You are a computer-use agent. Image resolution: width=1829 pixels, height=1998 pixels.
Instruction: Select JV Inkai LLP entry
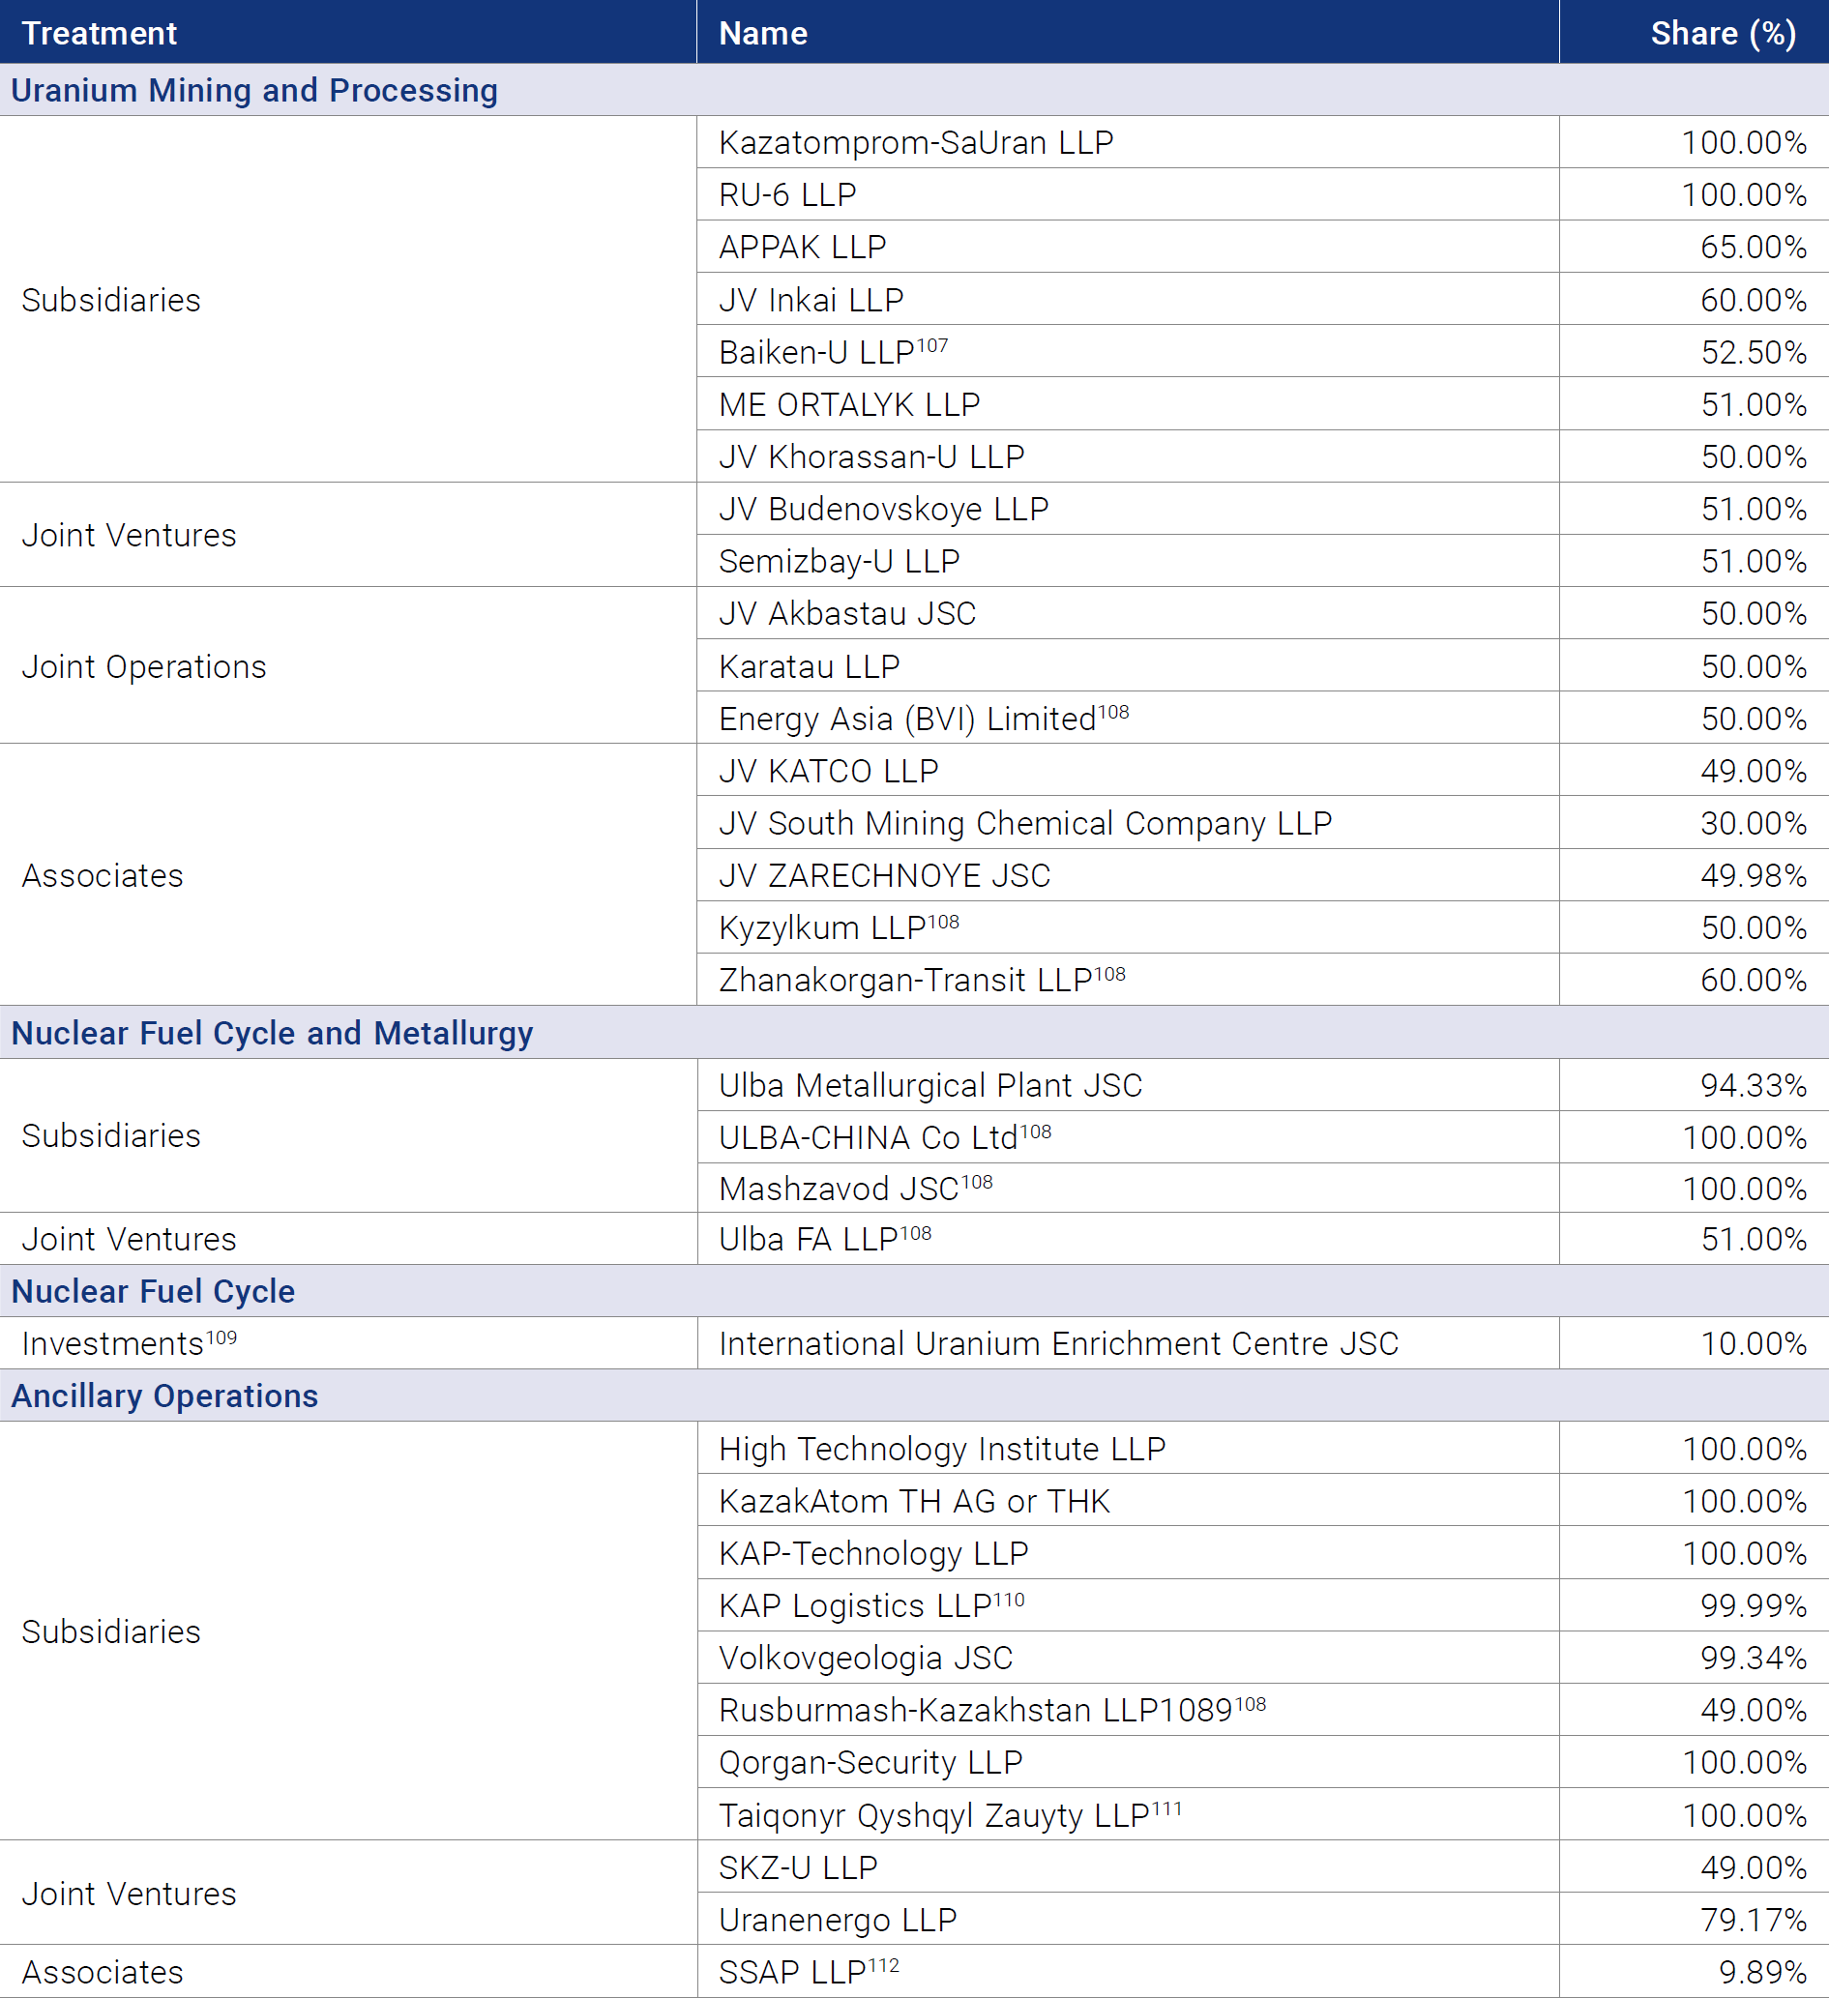coord(811,301)
